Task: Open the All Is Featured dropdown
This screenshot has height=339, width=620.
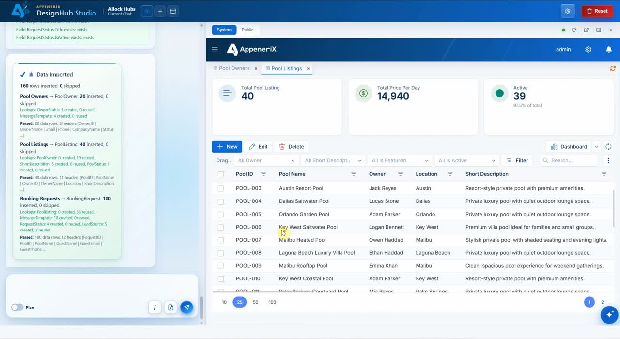Action: tap(400, 160)
